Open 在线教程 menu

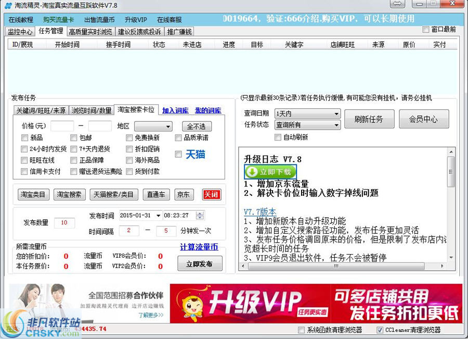tap(21, 20)
